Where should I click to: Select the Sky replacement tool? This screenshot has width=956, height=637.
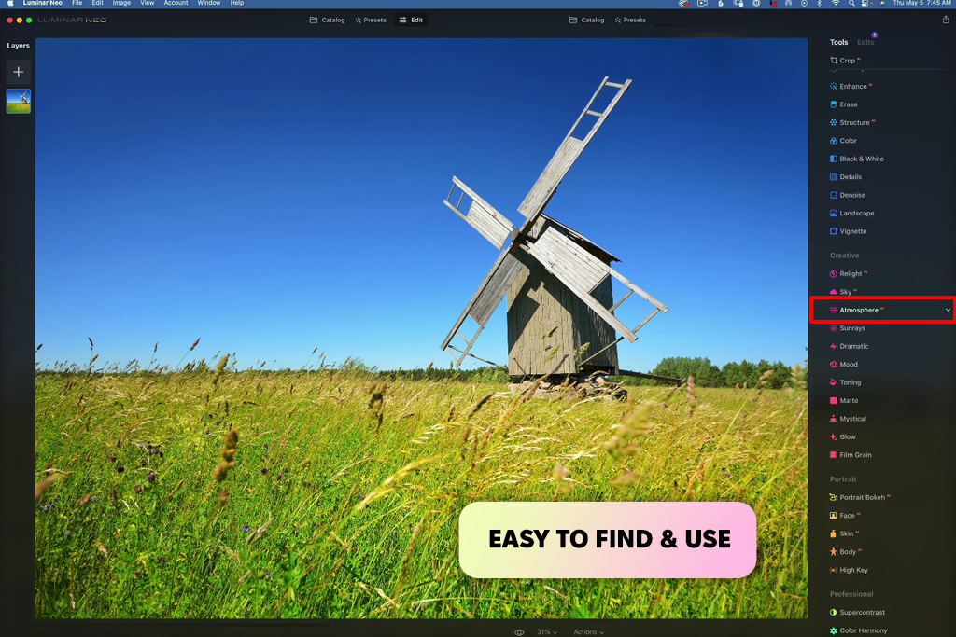click(x=844, y=292)
